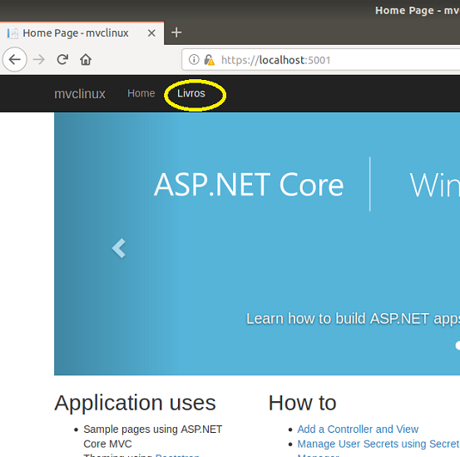Close the Home Page - mvclinux tab
Screen dimensions: 460x457
[x=151, y=32]
